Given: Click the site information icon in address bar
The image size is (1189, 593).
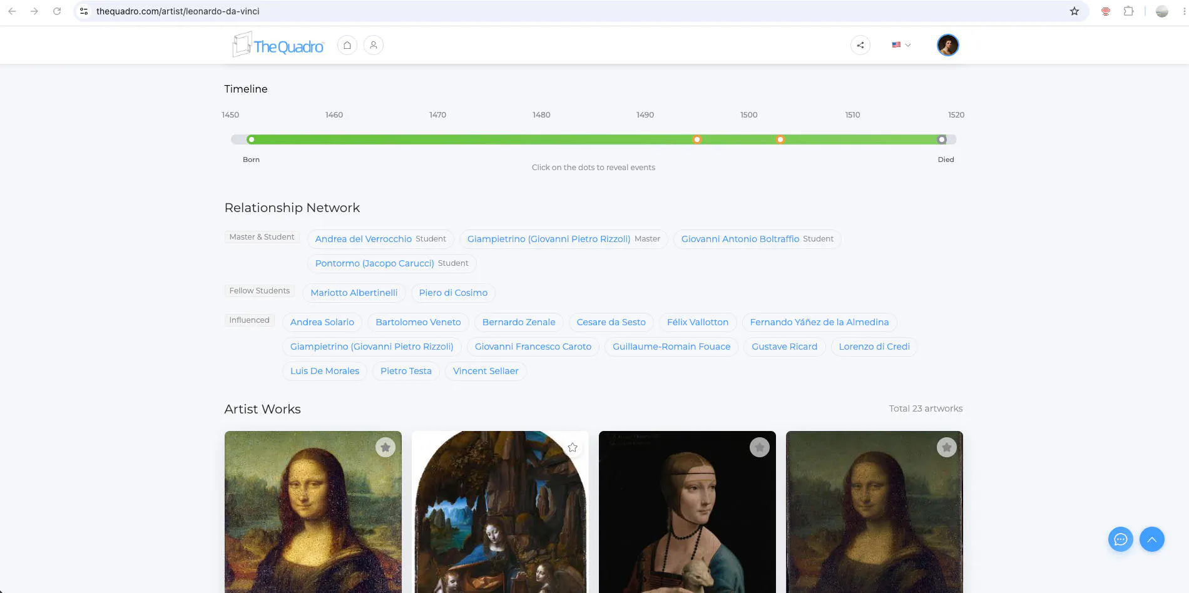Looking at the screenshot, I should tap(84, 11).
